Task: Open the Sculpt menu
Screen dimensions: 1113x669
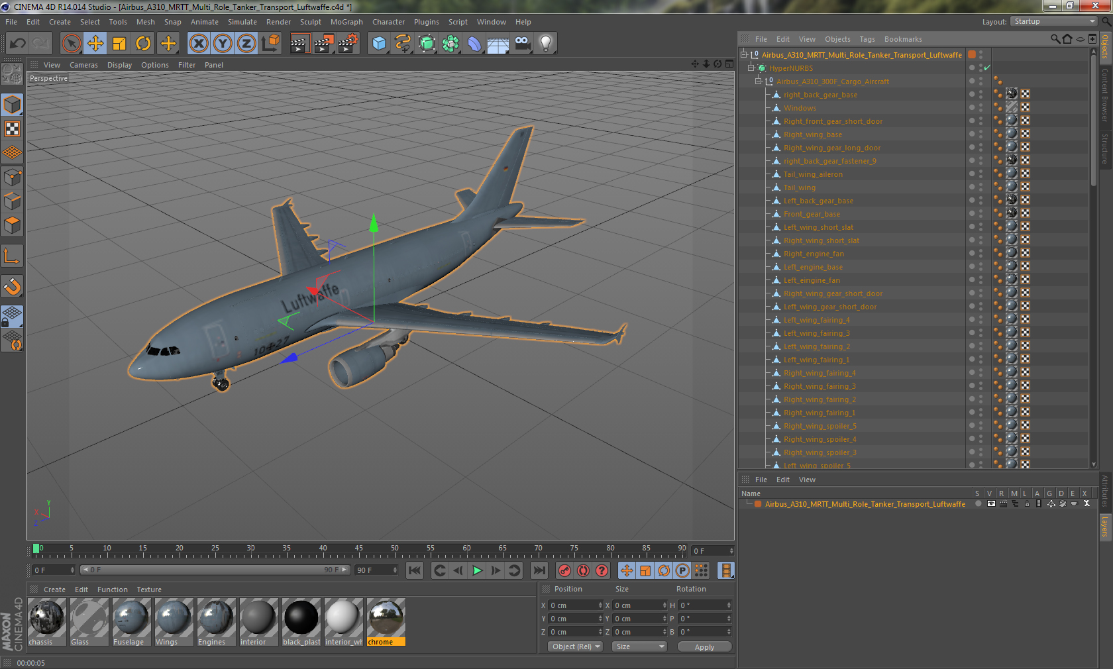Action: (311, 22)
